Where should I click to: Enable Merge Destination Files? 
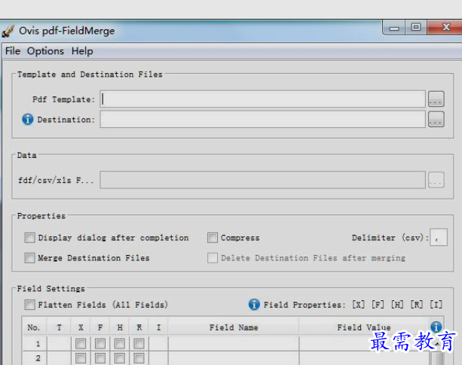click(x=29, y=258)
